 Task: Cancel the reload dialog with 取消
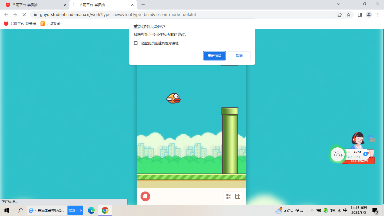[239, 56]
